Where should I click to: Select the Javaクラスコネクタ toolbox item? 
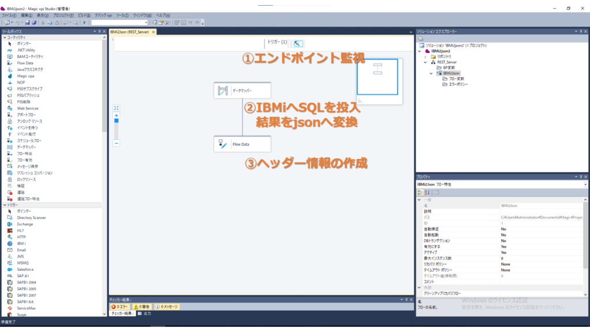click(30, 69)
